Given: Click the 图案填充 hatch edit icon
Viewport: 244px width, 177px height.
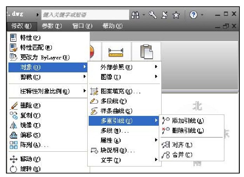Looking at the screenshot, I should click(x=94, y=91).
